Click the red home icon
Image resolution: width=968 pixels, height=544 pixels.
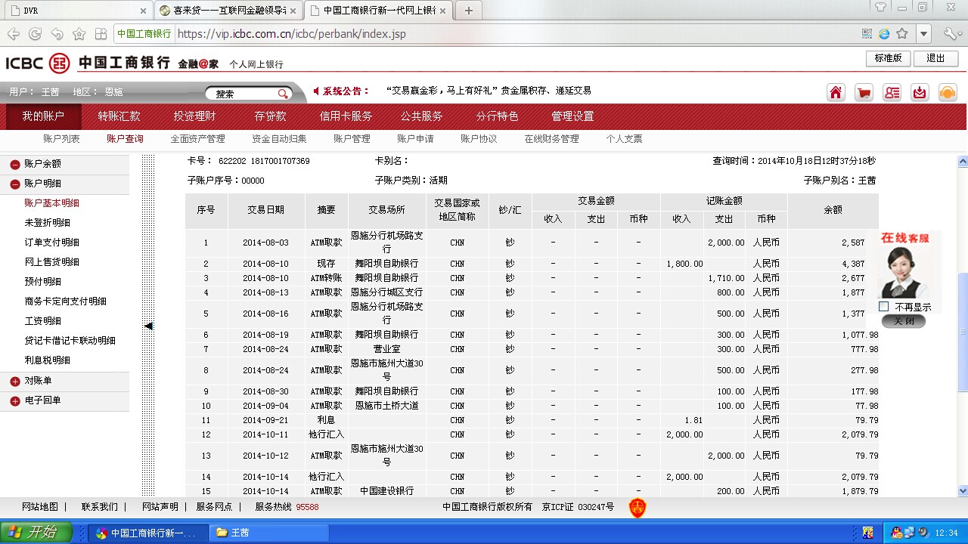[836, 92]
